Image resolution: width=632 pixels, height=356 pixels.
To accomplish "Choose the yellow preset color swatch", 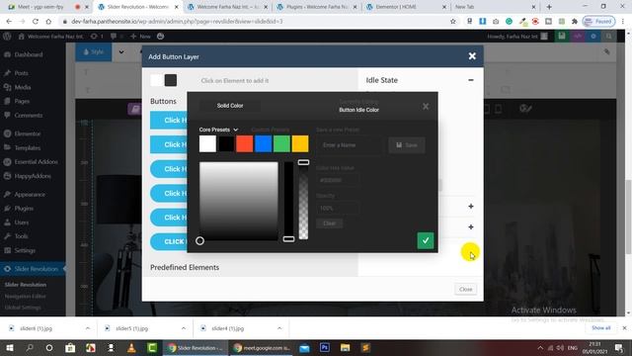I will coord(300,143).
